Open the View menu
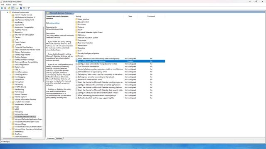The height and width of the screenshot is (149, 266). [15, 5]
